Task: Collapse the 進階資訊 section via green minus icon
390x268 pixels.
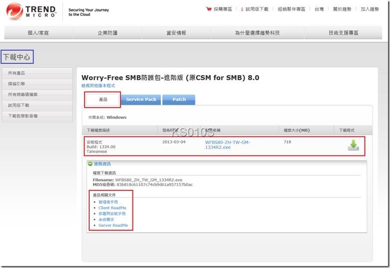Action: click(x=90, y=163)
